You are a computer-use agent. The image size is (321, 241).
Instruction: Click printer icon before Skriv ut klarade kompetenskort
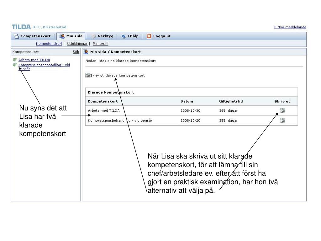(88, 75)
